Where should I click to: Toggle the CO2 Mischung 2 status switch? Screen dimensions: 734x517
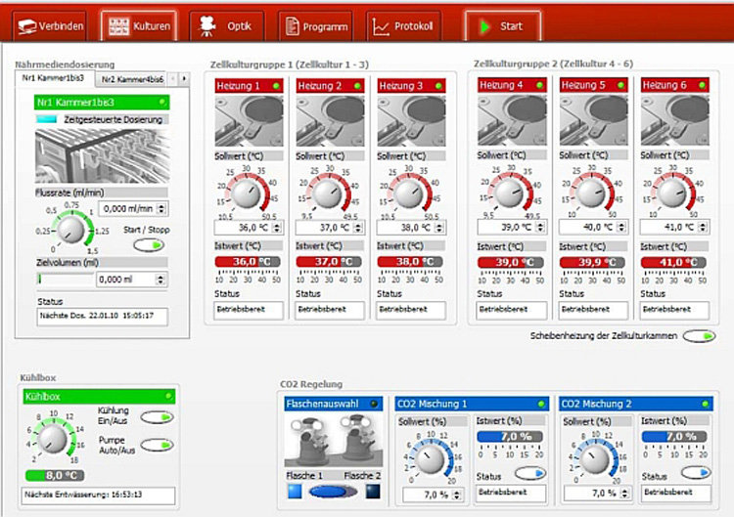(696, 473)
